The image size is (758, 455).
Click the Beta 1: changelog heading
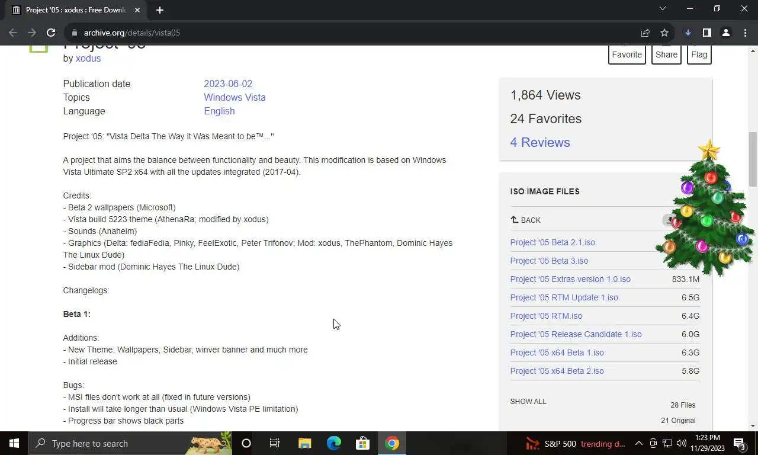(77, 314)
